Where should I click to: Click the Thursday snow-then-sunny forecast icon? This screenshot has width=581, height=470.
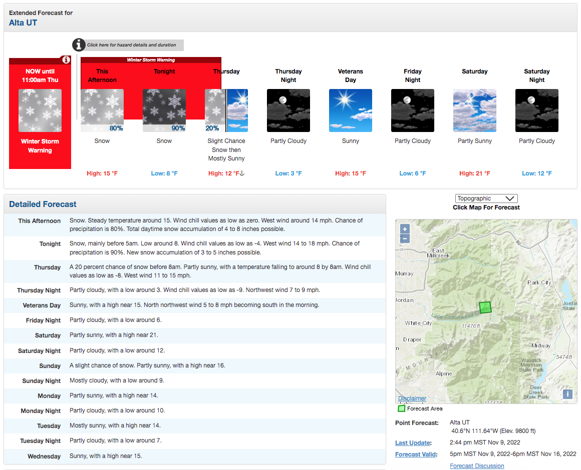[226, 110]
